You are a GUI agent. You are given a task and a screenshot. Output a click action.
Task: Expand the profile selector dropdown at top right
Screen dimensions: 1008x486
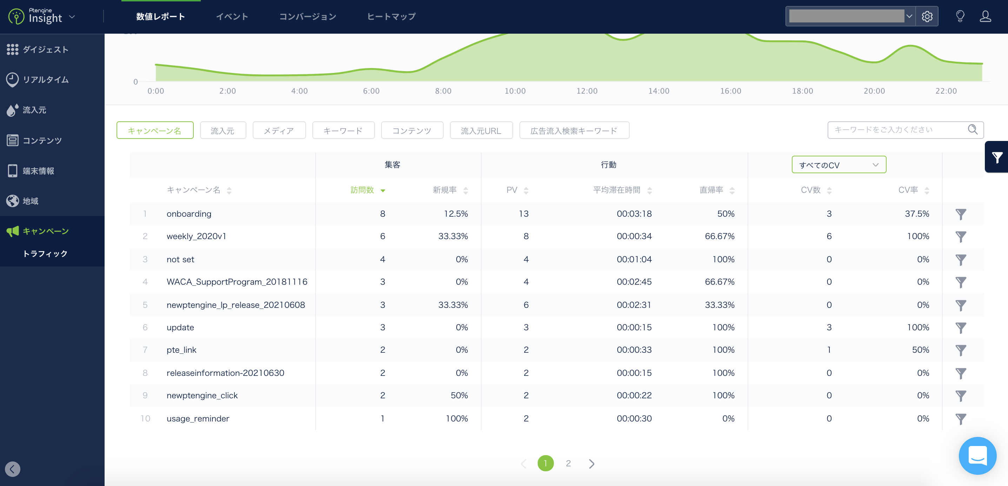pos(909,16)
